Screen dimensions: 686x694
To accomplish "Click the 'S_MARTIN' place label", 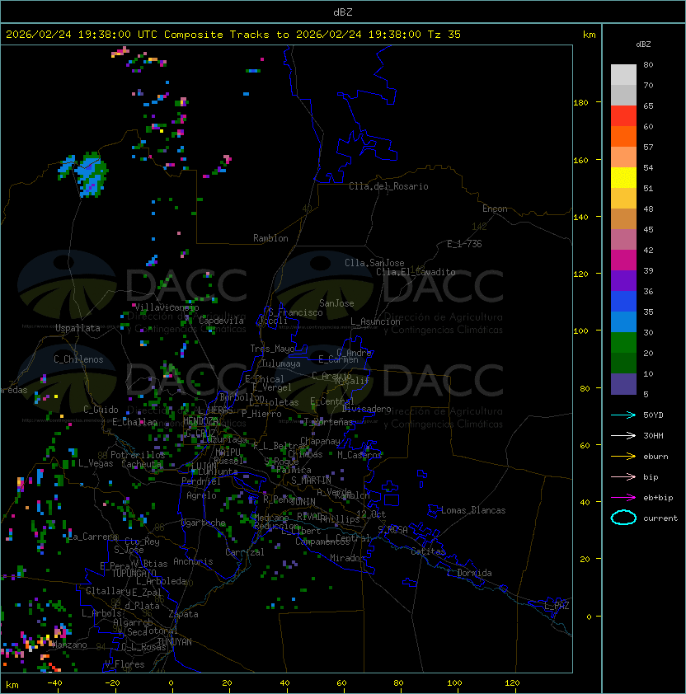I will coord(311,481).
